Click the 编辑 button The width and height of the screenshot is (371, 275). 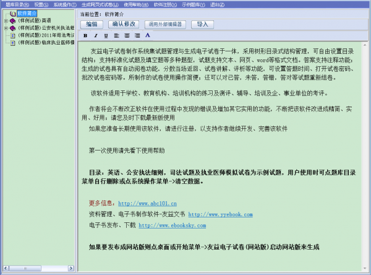[92, 24]
